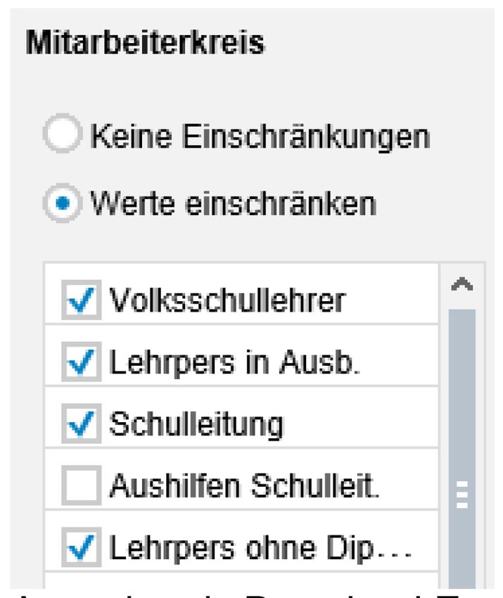
Task: Click the scroll-up arrow of the list
Action: pyautogui.click(x=462, y=284)
